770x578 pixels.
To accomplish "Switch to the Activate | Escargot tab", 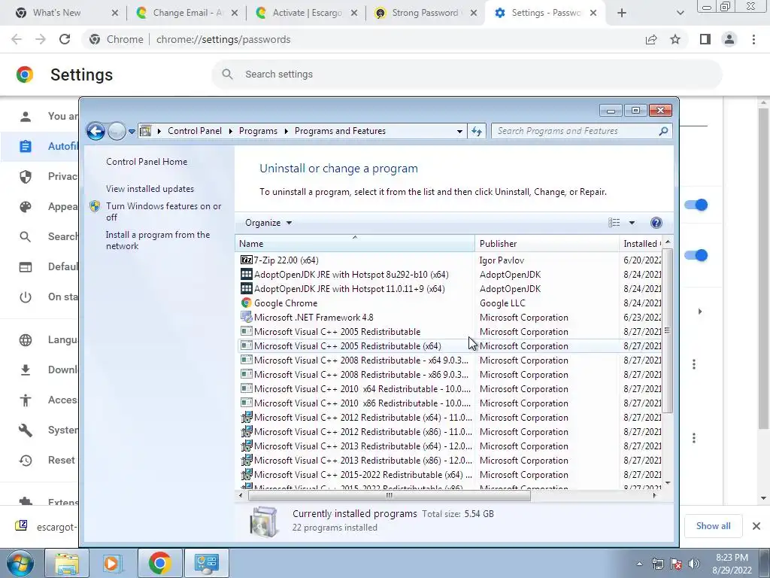I will (307, 13).
